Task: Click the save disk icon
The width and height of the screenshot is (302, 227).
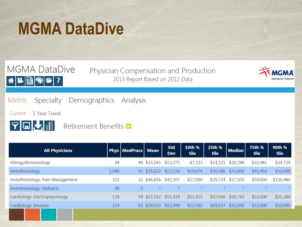Action: [26, 126]
